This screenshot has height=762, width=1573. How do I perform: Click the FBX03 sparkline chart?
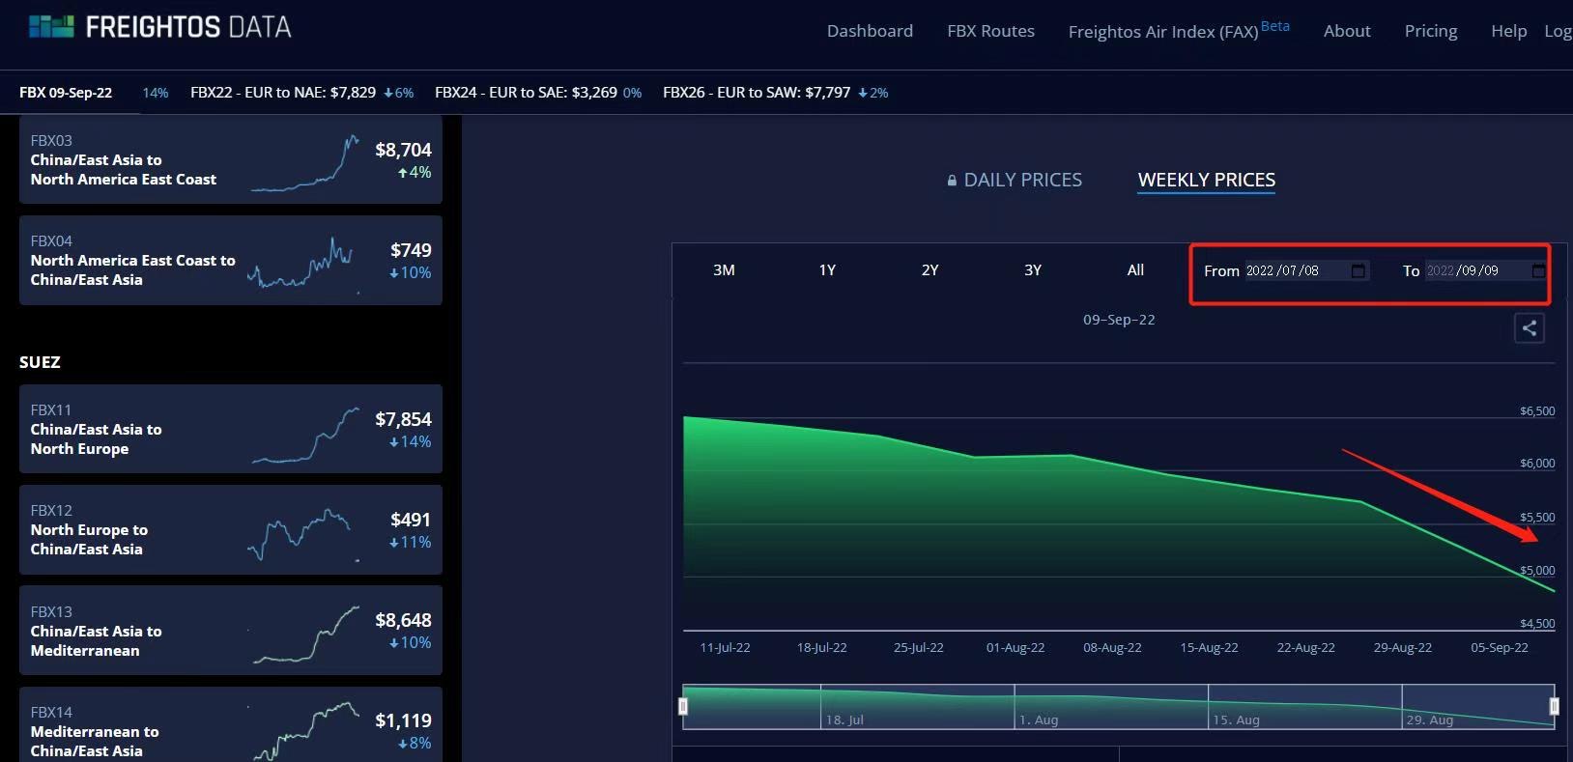pos(305,162)
